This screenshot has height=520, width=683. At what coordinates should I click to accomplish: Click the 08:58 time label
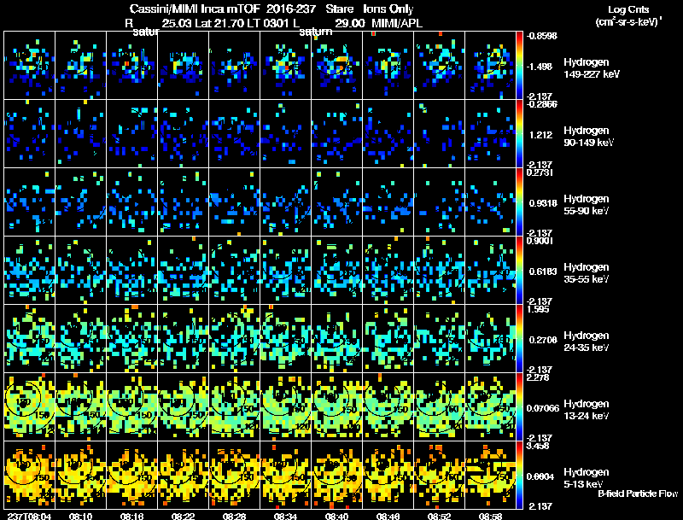(490, 516)
